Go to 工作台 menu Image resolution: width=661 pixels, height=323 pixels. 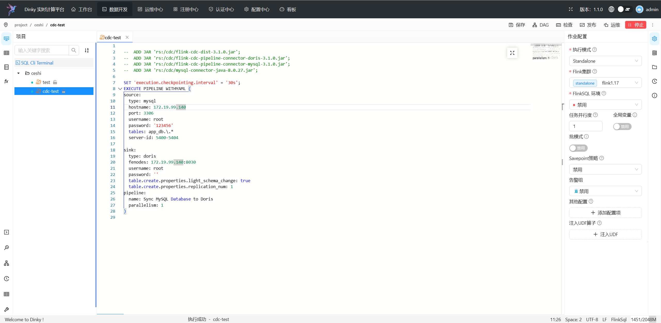click(x=82, y=9)
